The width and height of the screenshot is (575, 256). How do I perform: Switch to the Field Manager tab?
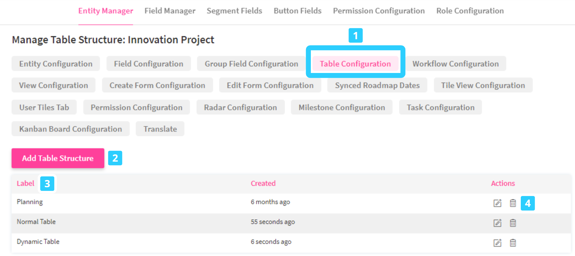(170, 11)
